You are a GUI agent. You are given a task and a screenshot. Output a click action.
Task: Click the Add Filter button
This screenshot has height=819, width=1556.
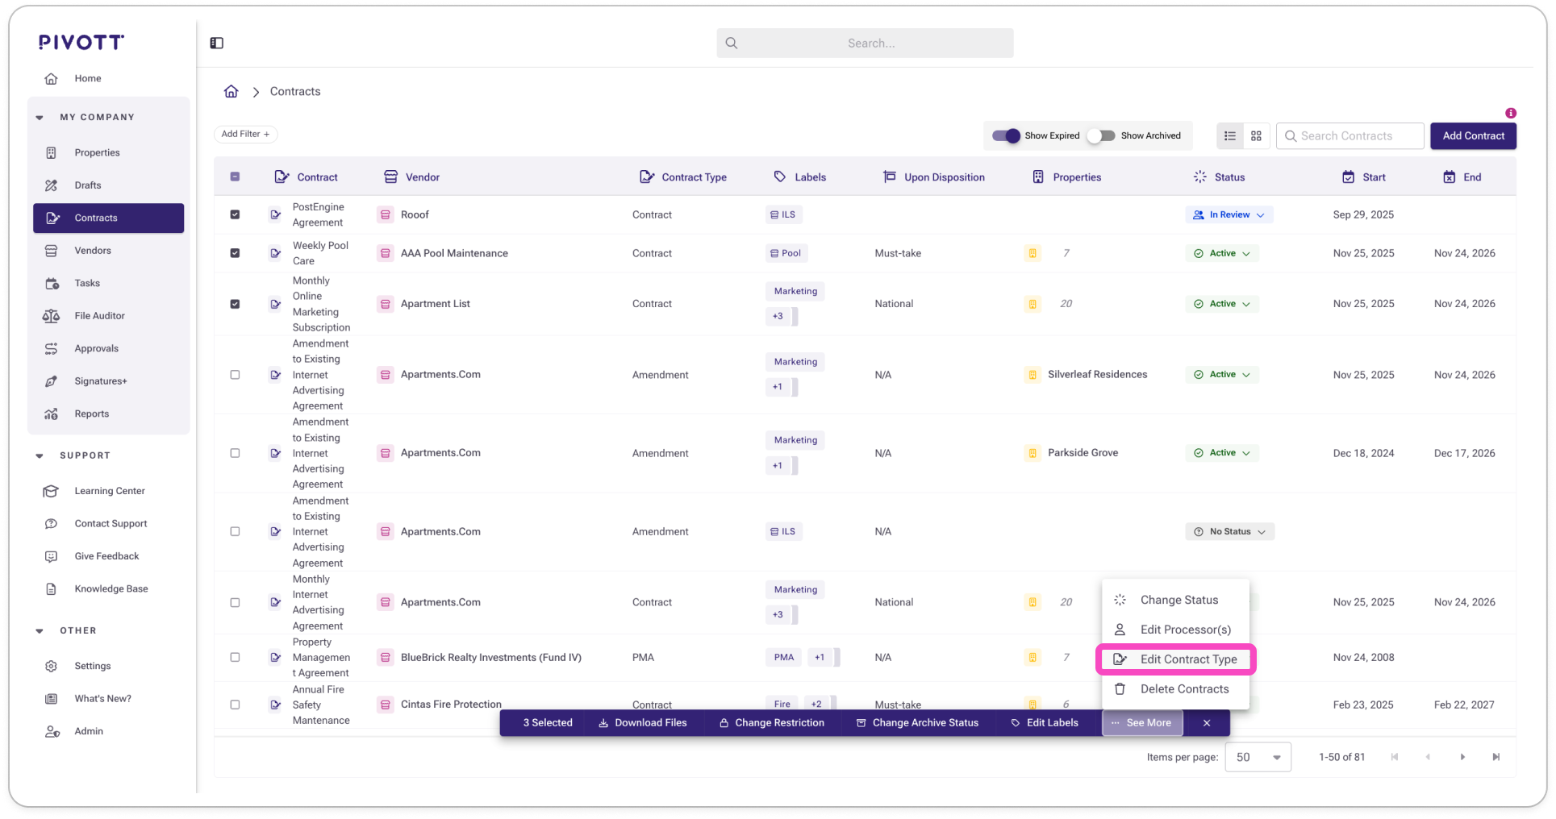245,134
